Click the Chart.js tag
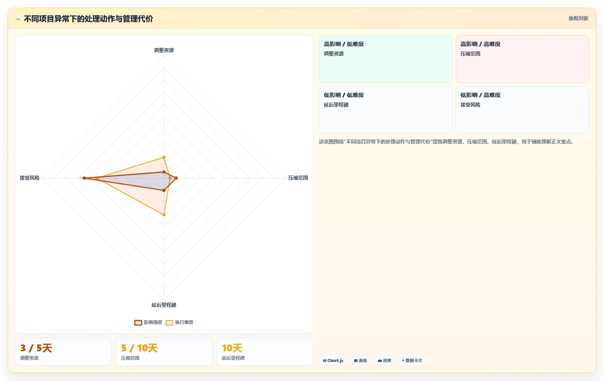The height and width of the screenshot is (381, 604). pyautogui.click(x=333, y=360)
